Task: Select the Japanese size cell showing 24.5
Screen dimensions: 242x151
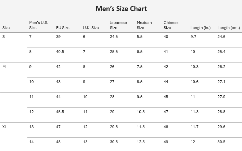Action: [x=114, y=37]
